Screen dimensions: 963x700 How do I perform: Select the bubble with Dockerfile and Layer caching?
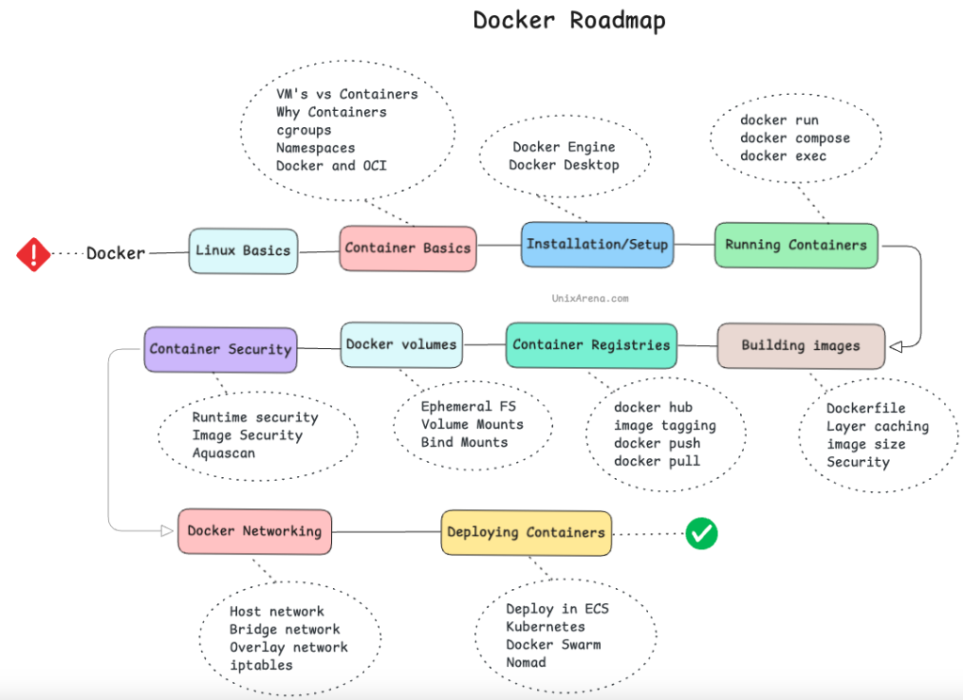(x=878, y=435)
